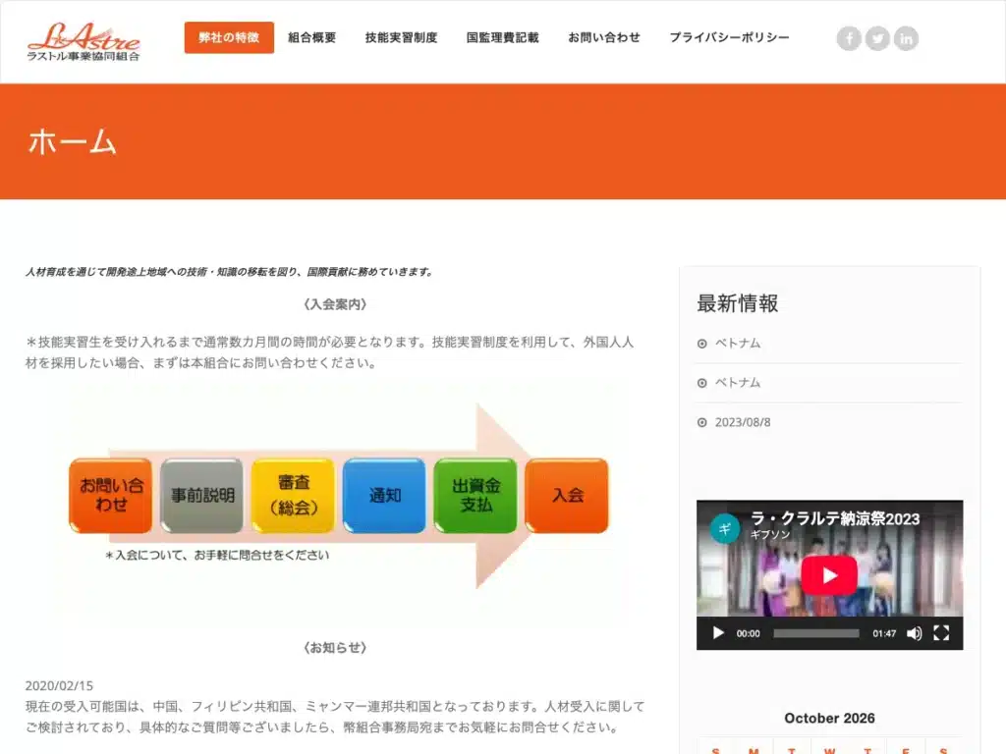Click the 00:00 elapsed time on video
Screen dimensions: 1006x754
click(748, 633)
